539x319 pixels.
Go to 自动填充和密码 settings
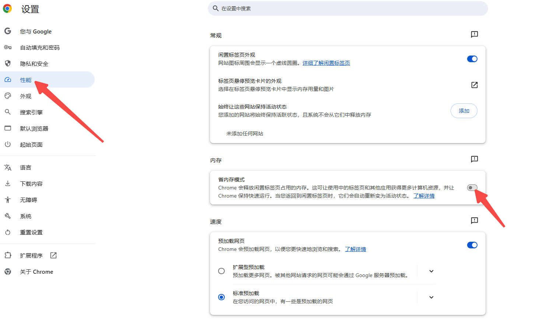47,47
